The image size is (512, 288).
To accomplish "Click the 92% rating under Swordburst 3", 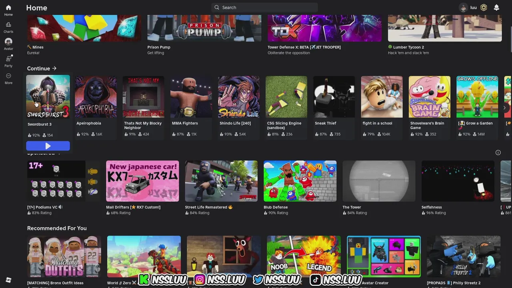I will coord(34,135).
